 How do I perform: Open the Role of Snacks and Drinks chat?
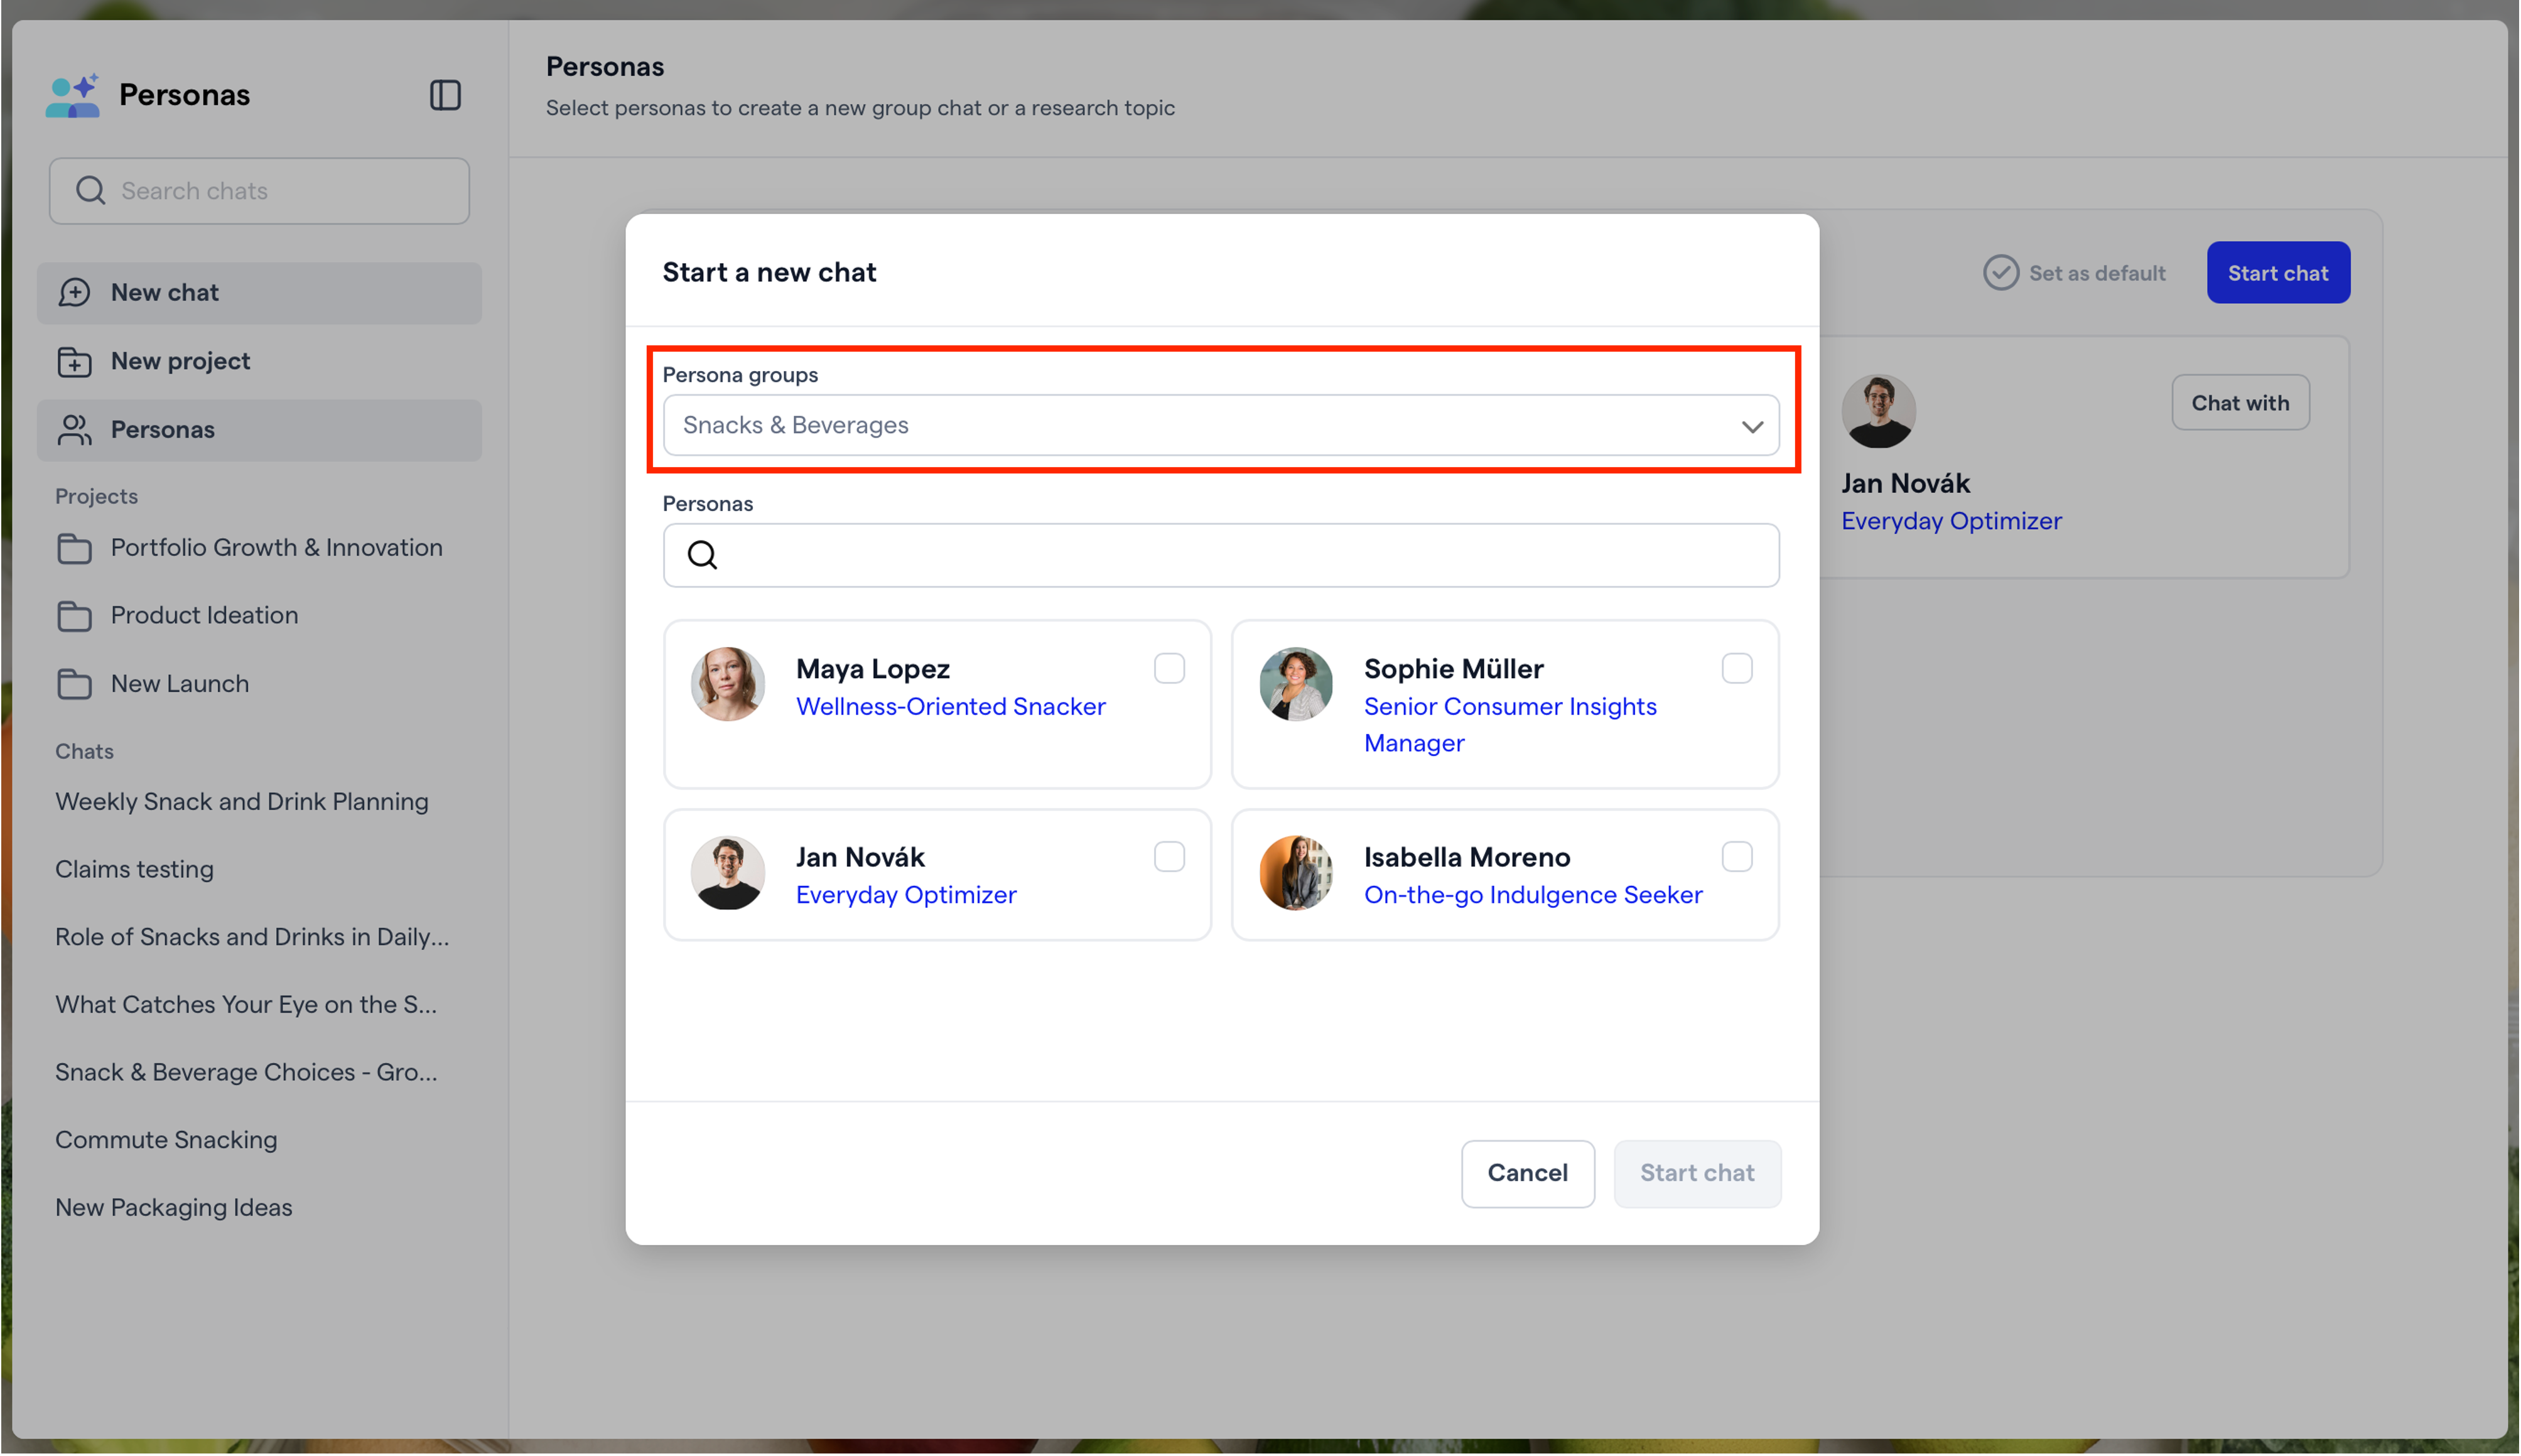point(252,937)
